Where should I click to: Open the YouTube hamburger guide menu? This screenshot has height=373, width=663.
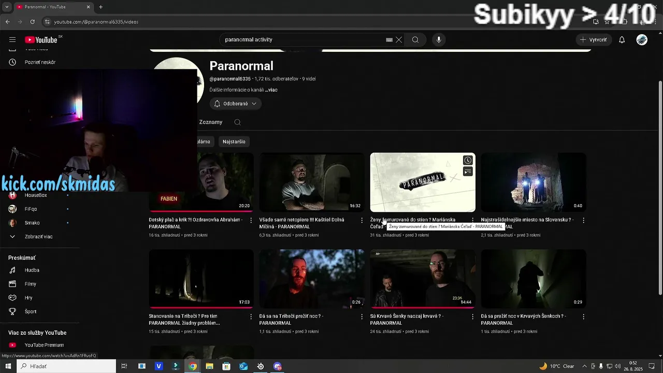pyautogui.click(x=12, y=40)
